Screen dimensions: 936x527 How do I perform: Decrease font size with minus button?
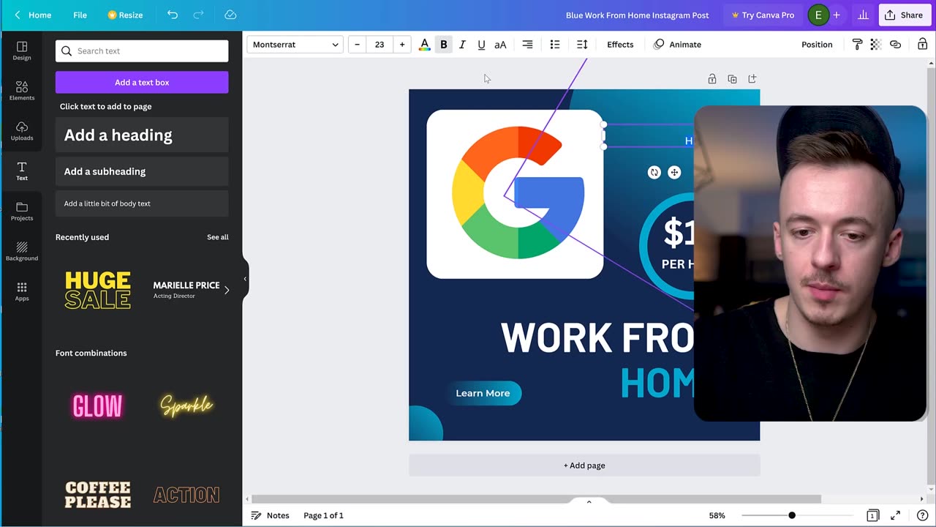pos(357,45)
